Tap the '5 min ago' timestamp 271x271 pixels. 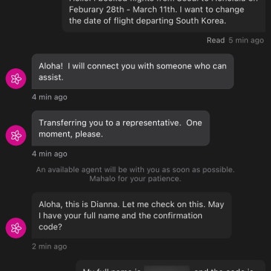(x=246, y=40)
